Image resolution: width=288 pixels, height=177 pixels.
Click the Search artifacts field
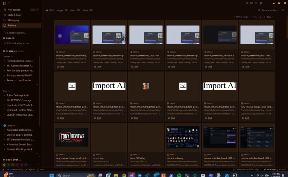coord(269,10)
